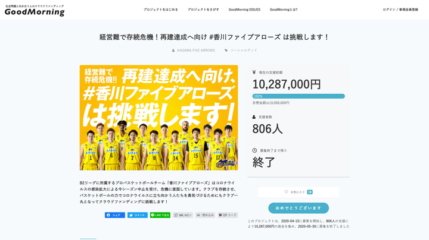Image resolution: width=429 pixels, height=240 pixels.
Task: Click the project title heading
Action: [x=214, y=37]
